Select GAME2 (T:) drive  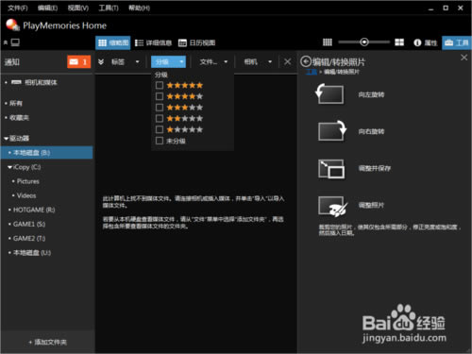pyautogui.click(x=29, y=239)
